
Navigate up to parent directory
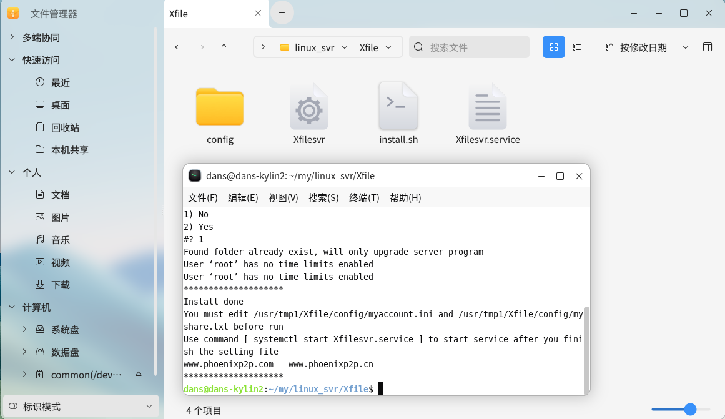coord(224,47)
